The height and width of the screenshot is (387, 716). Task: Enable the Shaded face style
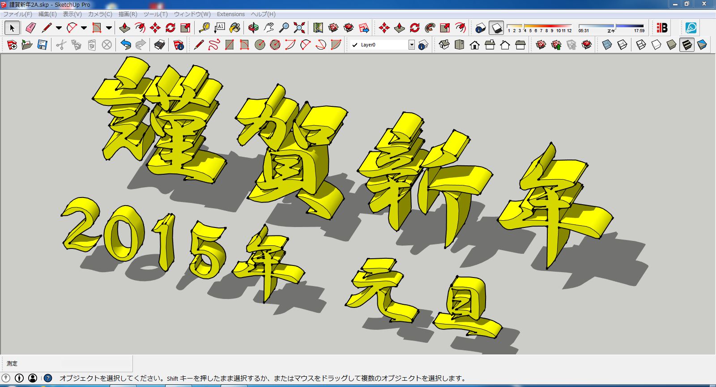point(672,45)
